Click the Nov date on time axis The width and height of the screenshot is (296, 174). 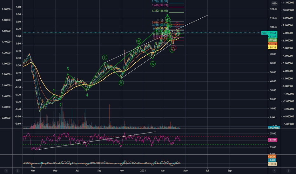click(x=122, y=171)
